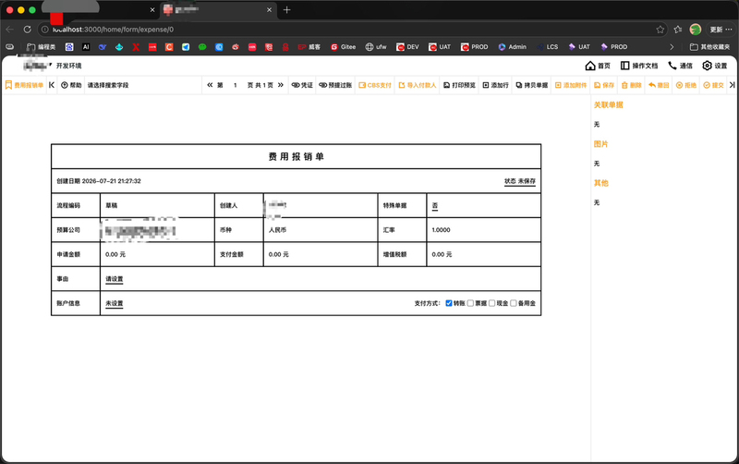Open the 费用报销单 bookmark tab in toolbar
The width and height of the screenshot is (739, 464).
tap(25, 85)
